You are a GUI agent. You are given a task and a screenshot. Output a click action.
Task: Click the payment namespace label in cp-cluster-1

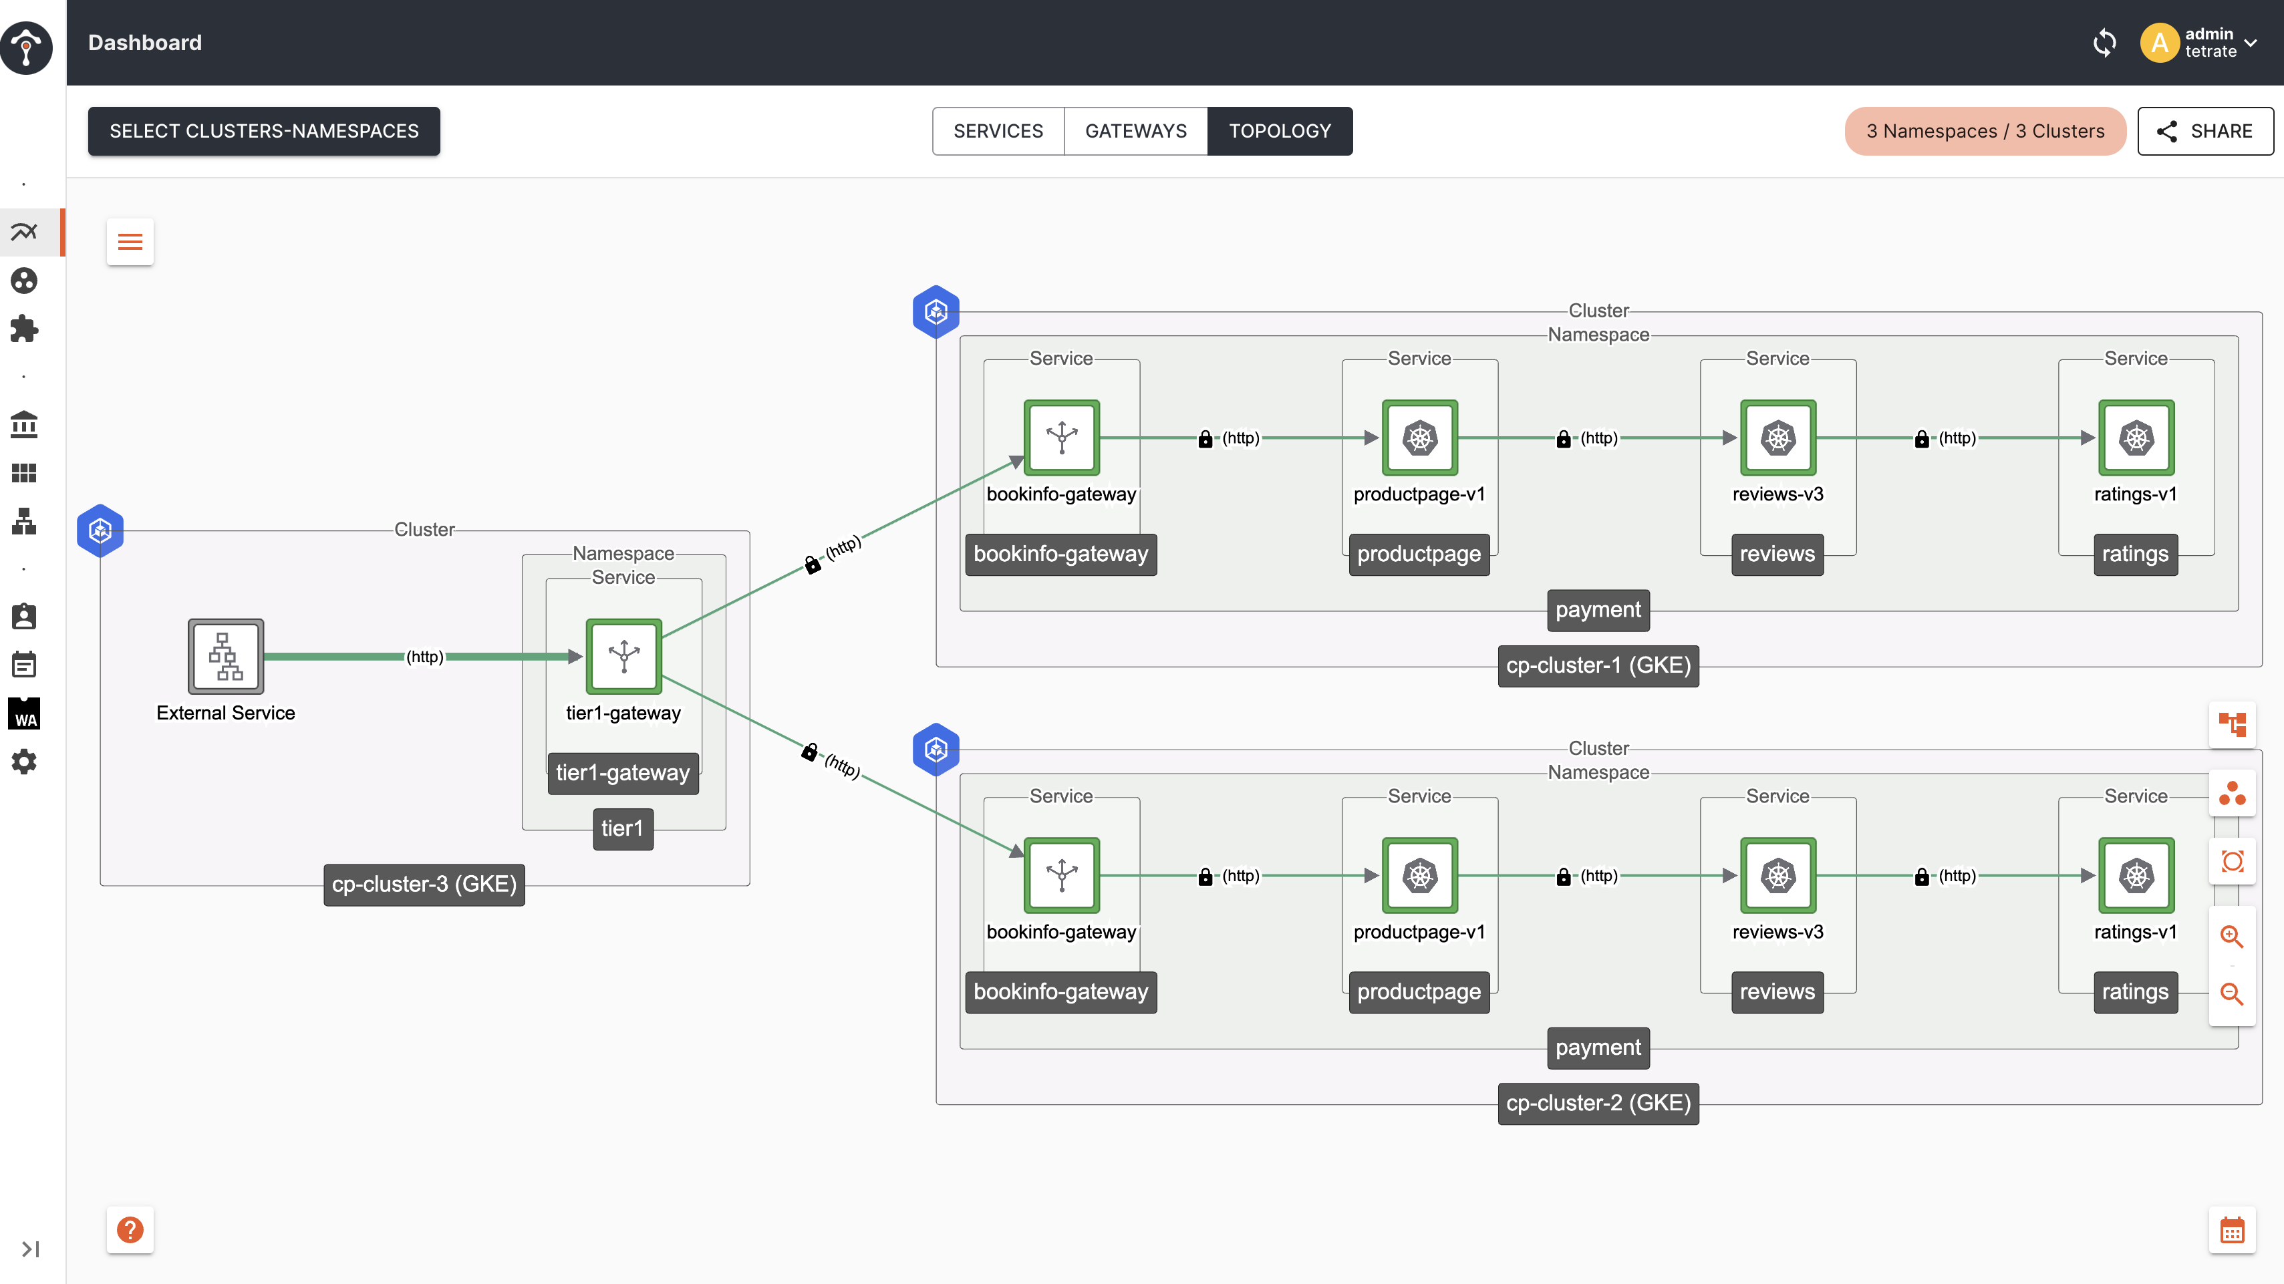pos(1598,610)
